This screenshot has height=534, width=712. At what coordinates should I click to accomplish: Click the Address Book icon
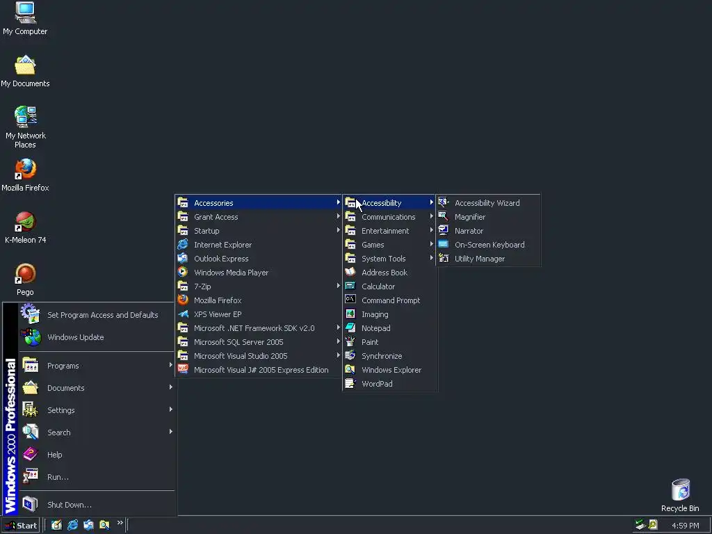click(350, 272)
